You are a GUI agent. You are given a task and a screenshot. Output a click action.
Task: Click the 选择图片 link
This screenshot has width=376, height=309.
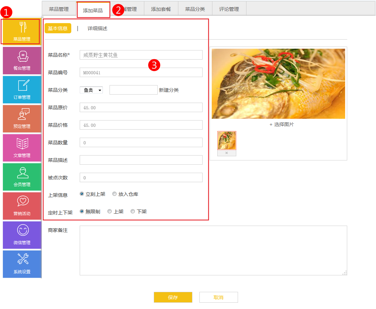tap(282, 124)
